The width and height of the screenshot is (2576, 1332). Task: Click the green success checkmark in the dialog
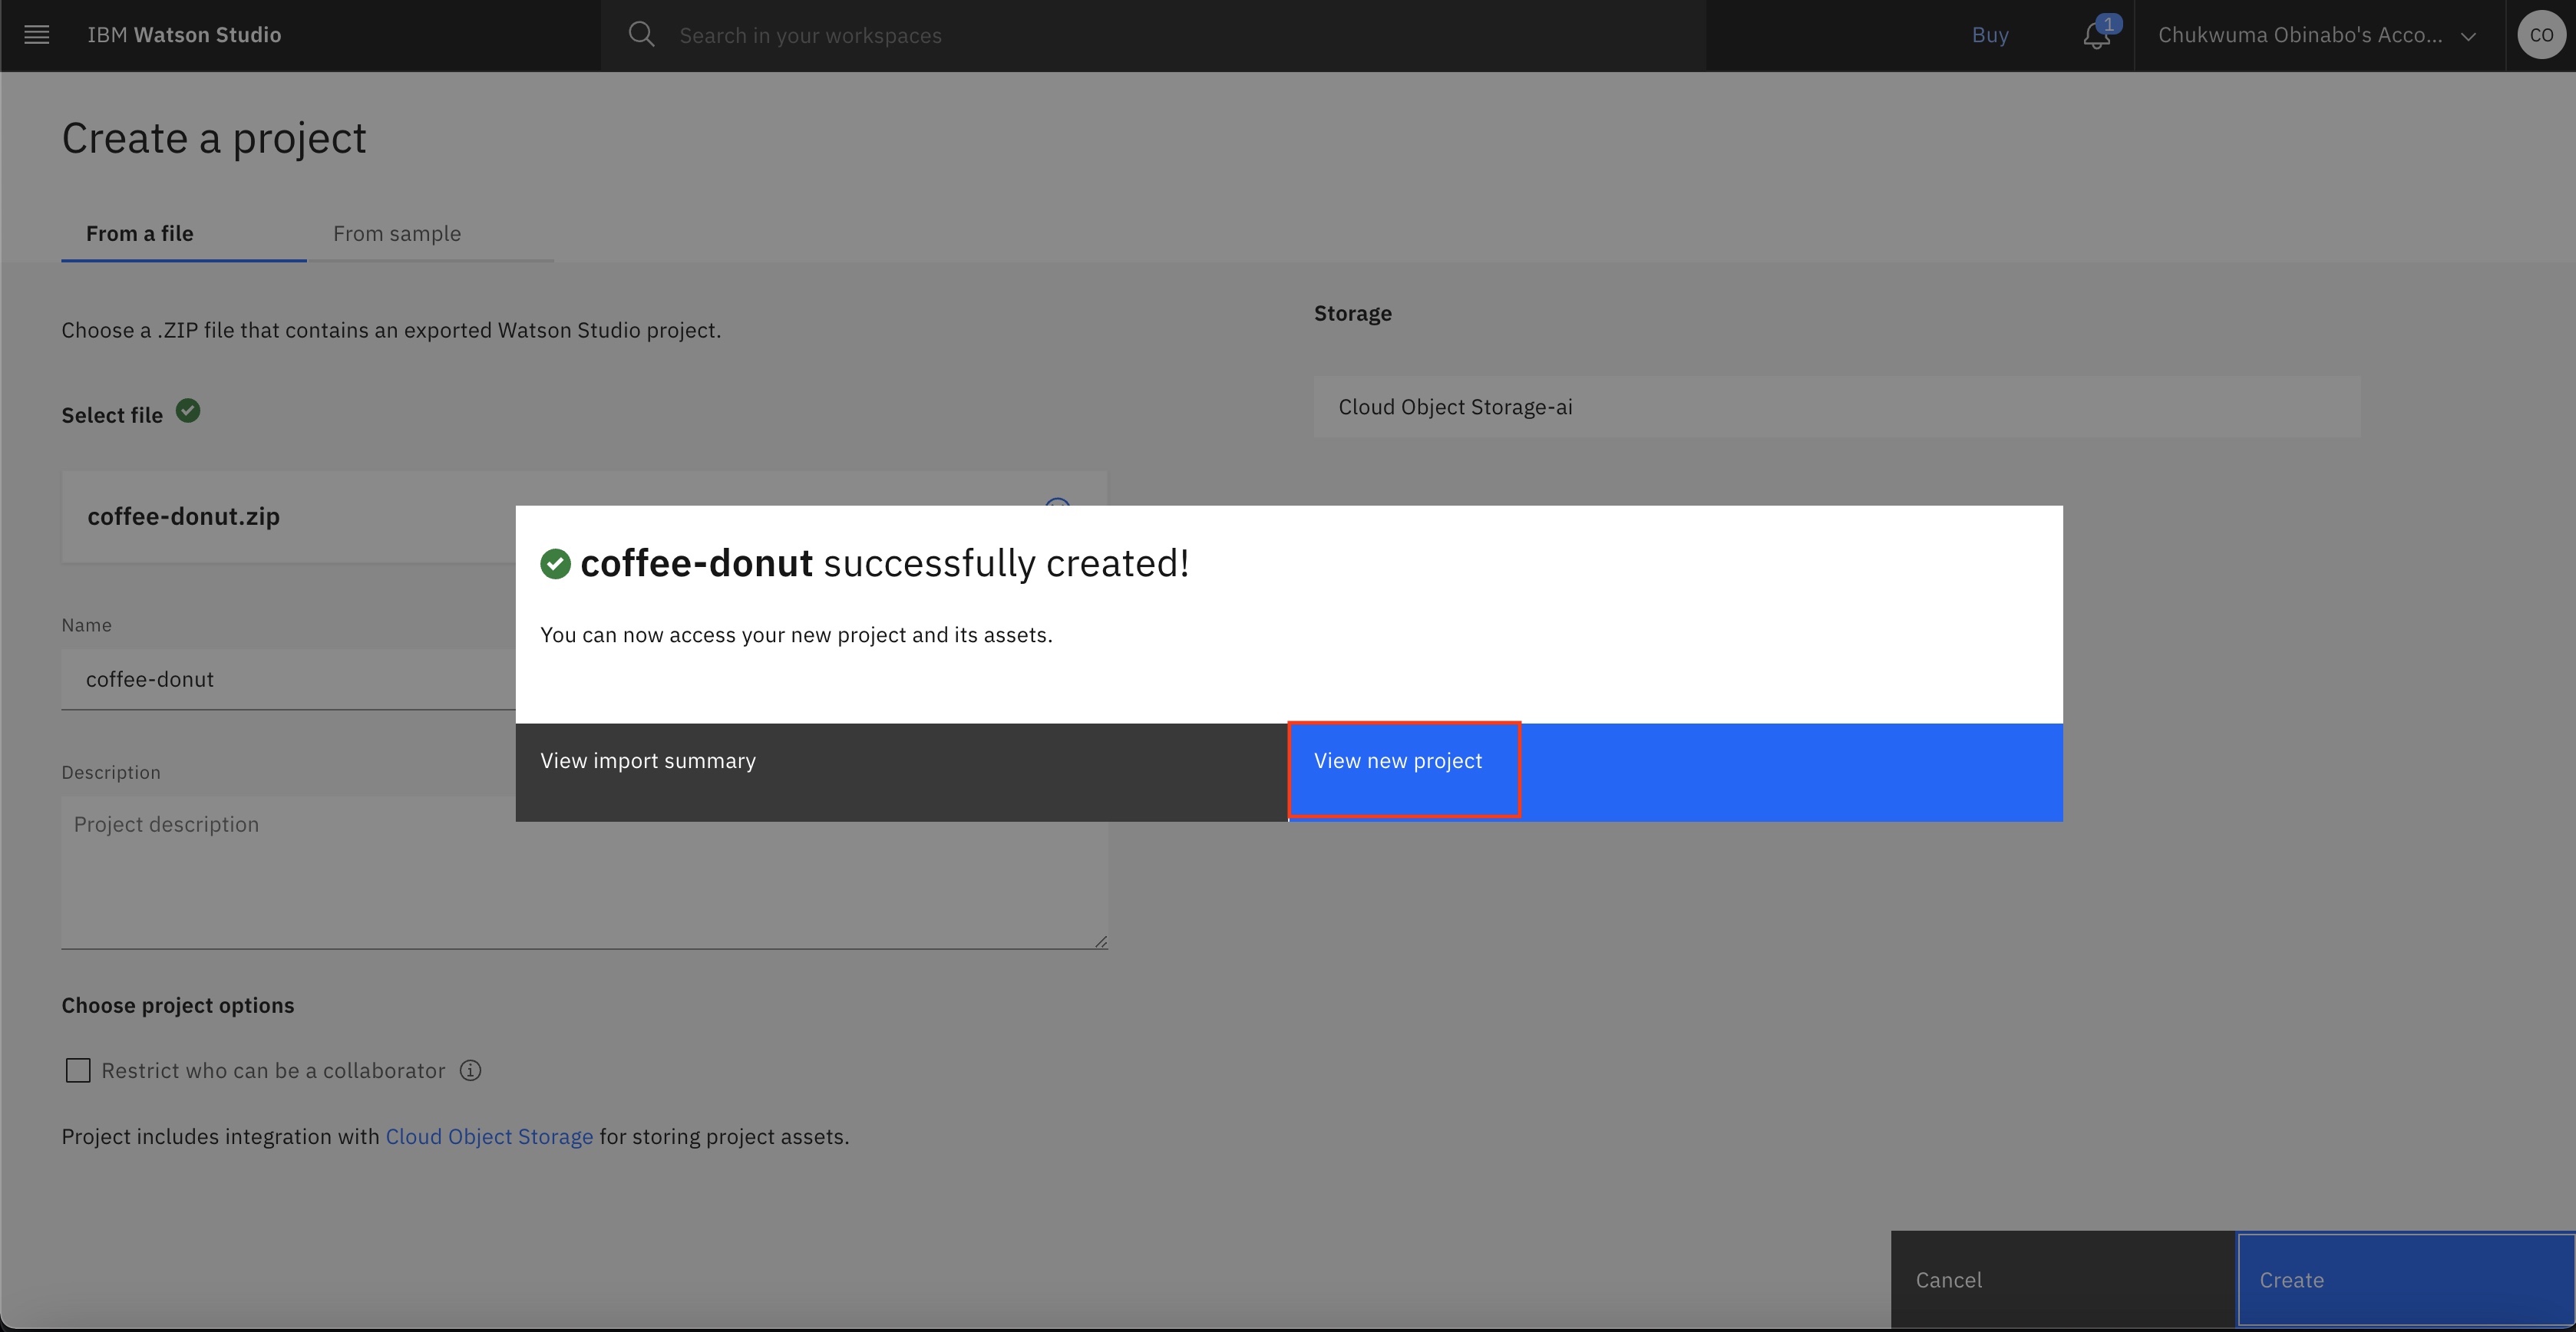point(555,564)
